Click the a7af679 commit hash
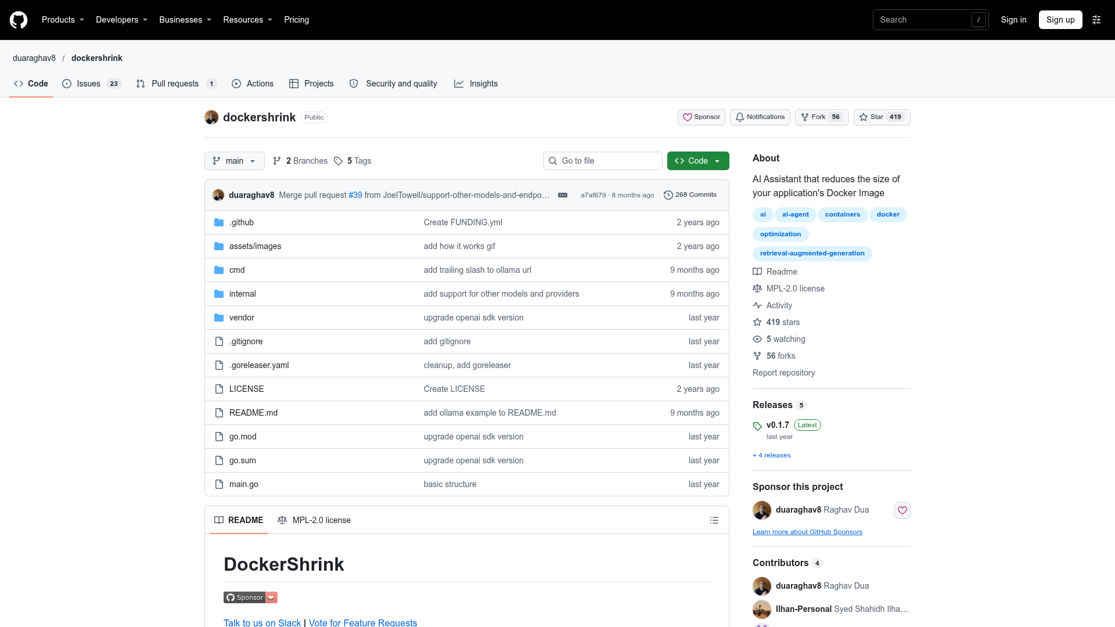 (x=593, y=195)
